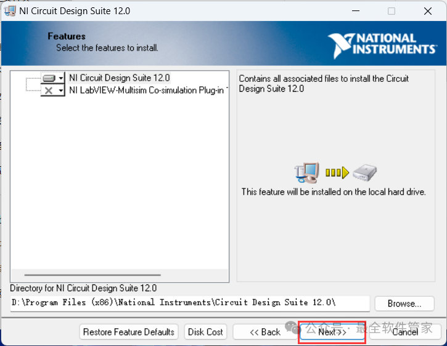Click the National Instruments logo
The height and width of the screenshot is (346, 447).
point(382,45)
